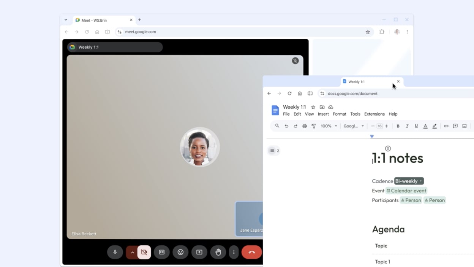Image resolution: width=474 pixels, height=267 pixels.
Task: Click the print icon in Docs toolbar
Action: click(x=305, y=126)
